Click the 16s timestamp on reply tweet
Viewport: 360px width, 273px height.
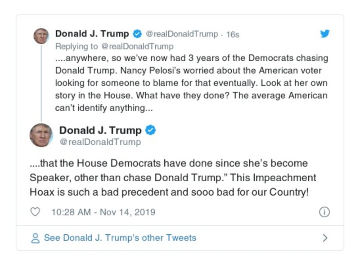point(233,35)
